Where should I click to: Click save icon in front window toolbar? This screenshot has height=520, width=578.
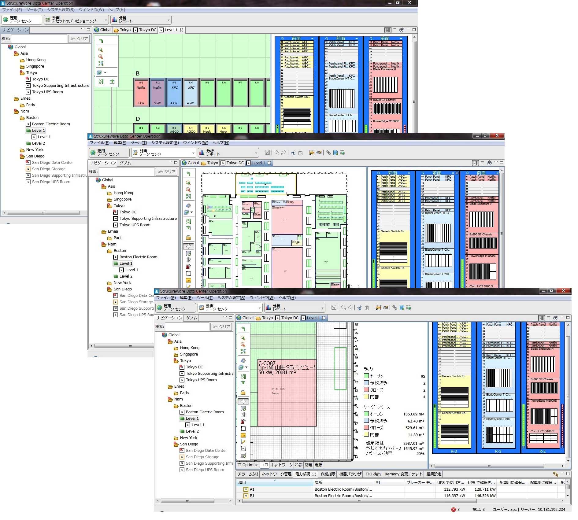point(334,308)
